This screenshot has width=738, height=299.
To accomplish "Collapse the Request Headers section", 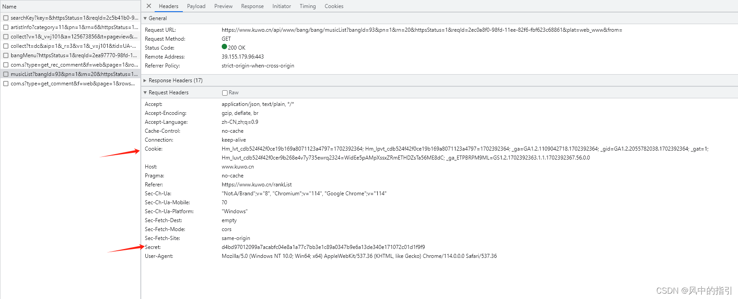I will tap(145, 93).
